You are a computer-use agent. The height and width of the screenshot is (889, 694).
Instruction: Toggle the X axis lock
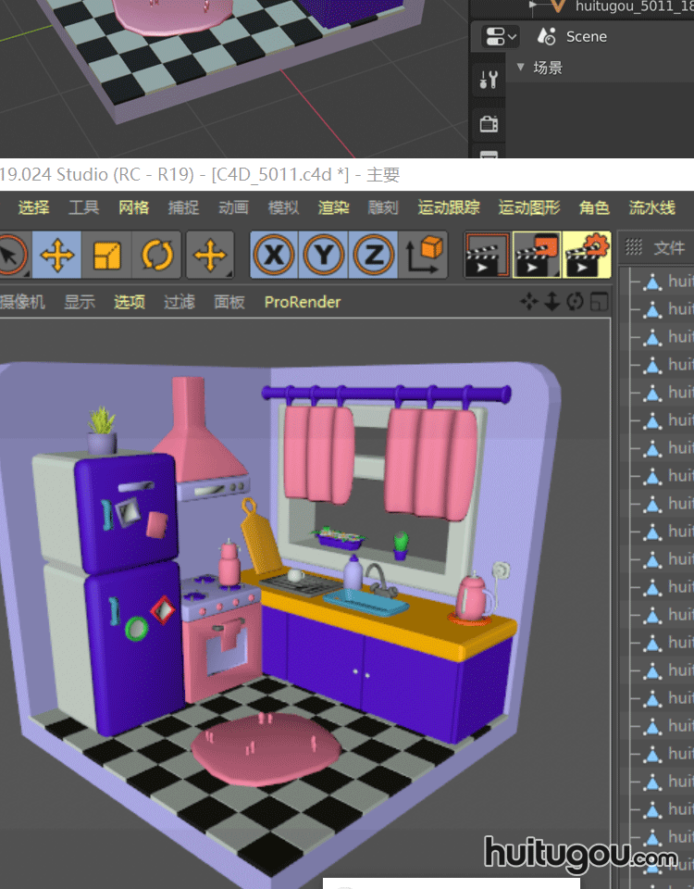click(x=274, y=256)
